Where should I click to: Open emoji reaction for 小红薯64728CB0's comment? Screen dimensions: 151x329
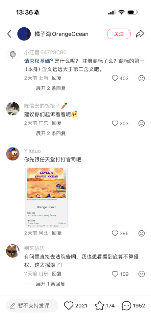click(142, 78)
